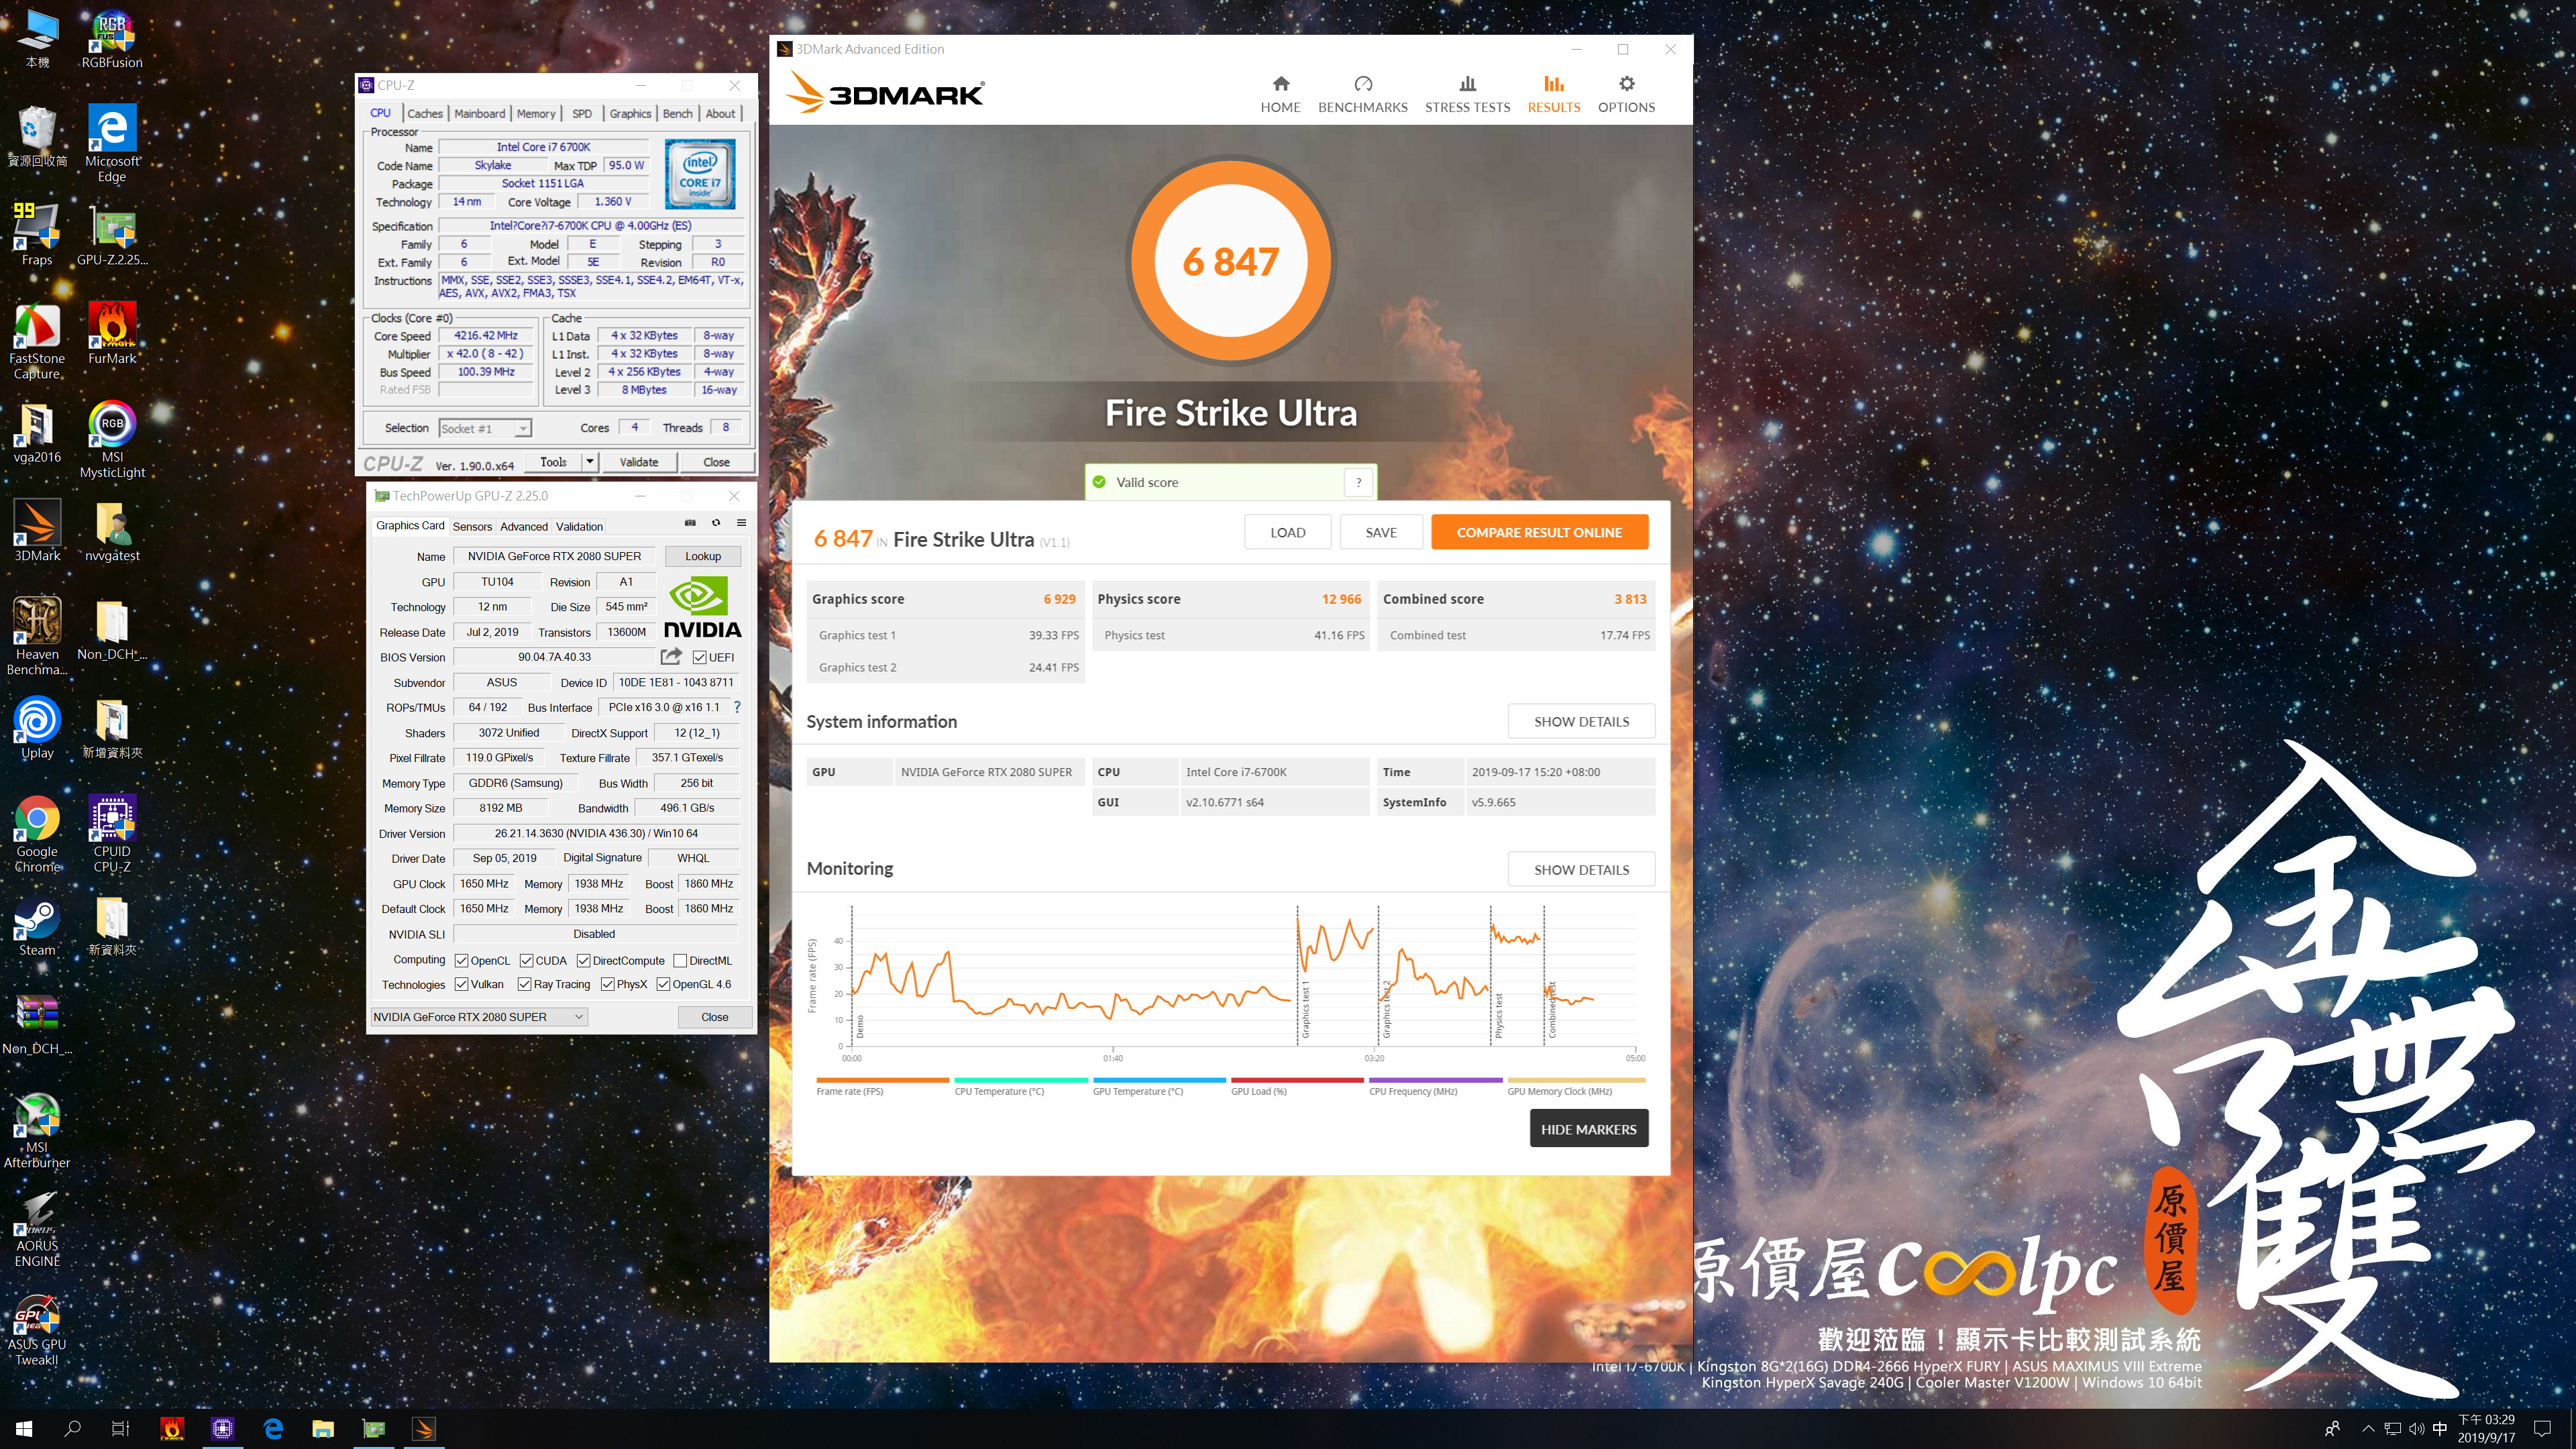Click the bus interface question mark
The image size is (2576, 1449).
[x=737, y=707]
